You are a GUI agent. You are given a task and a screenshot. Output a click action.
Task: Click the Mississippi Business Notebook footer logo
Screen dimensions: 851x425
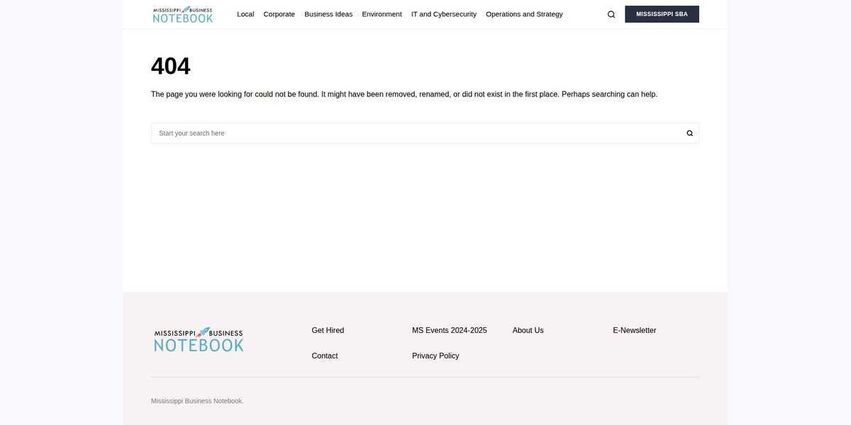(199, 339)
